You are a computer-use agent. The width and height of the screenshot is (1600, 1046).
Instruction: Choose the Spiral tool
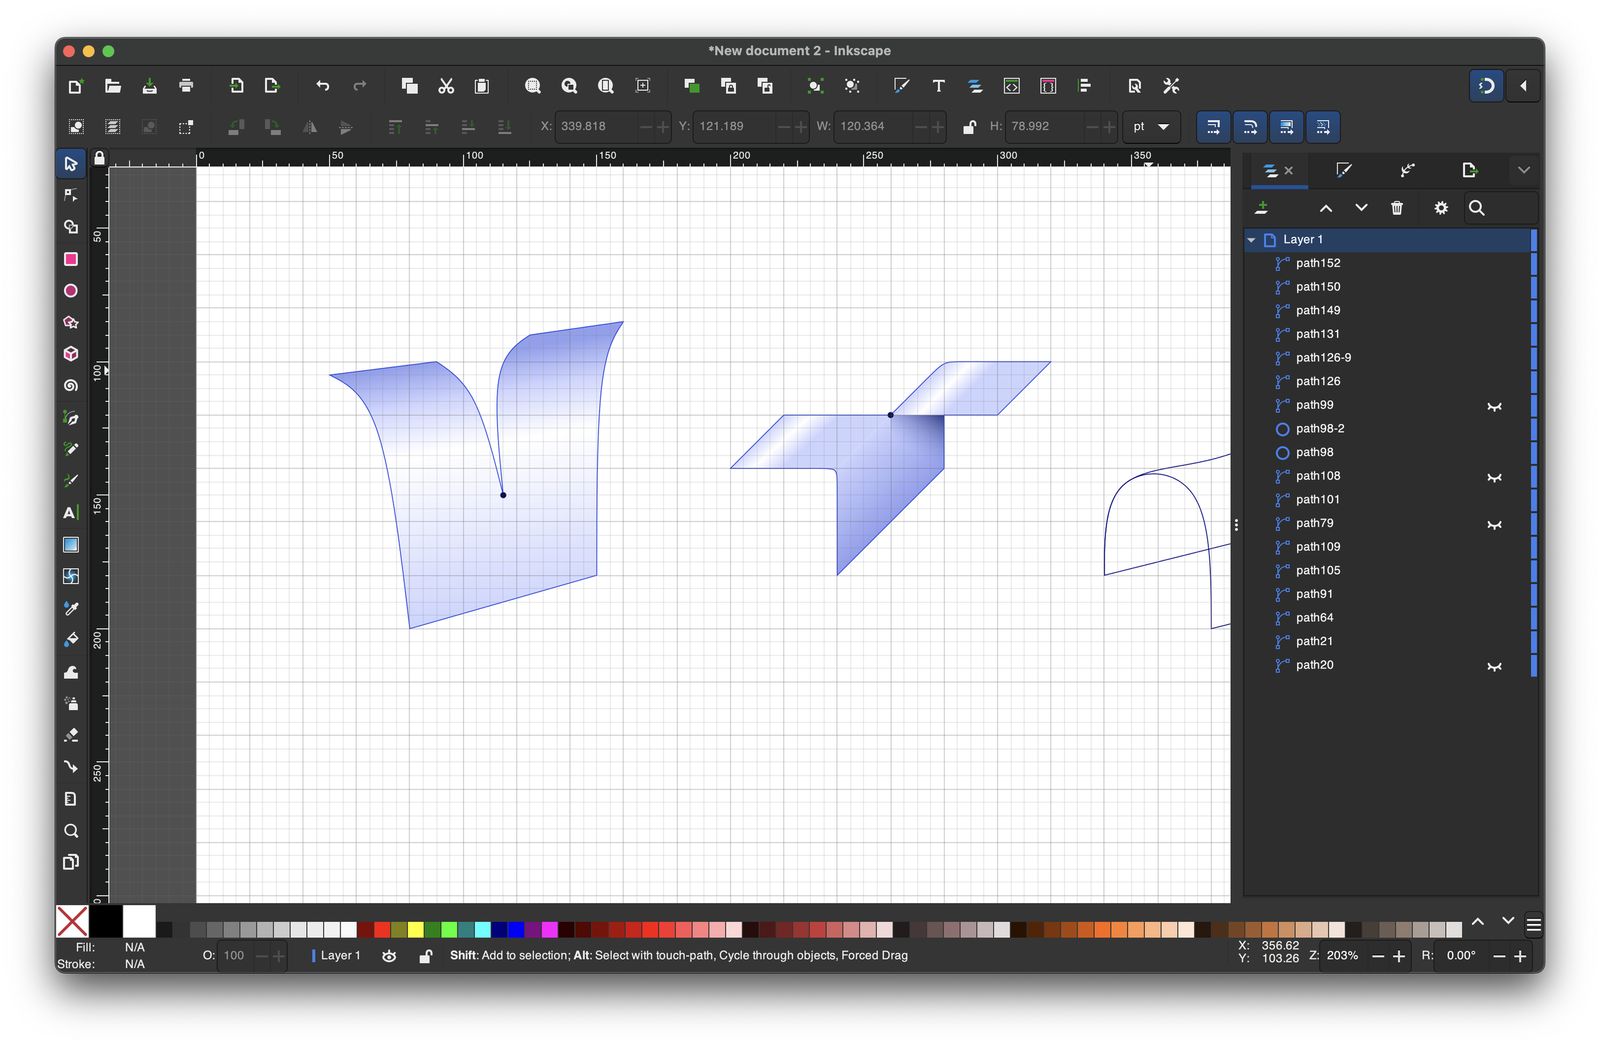70,386
